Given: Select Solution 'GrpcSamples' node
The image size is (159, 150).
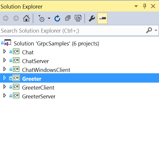Looking at the screenshot, I should tap(56, 44).
